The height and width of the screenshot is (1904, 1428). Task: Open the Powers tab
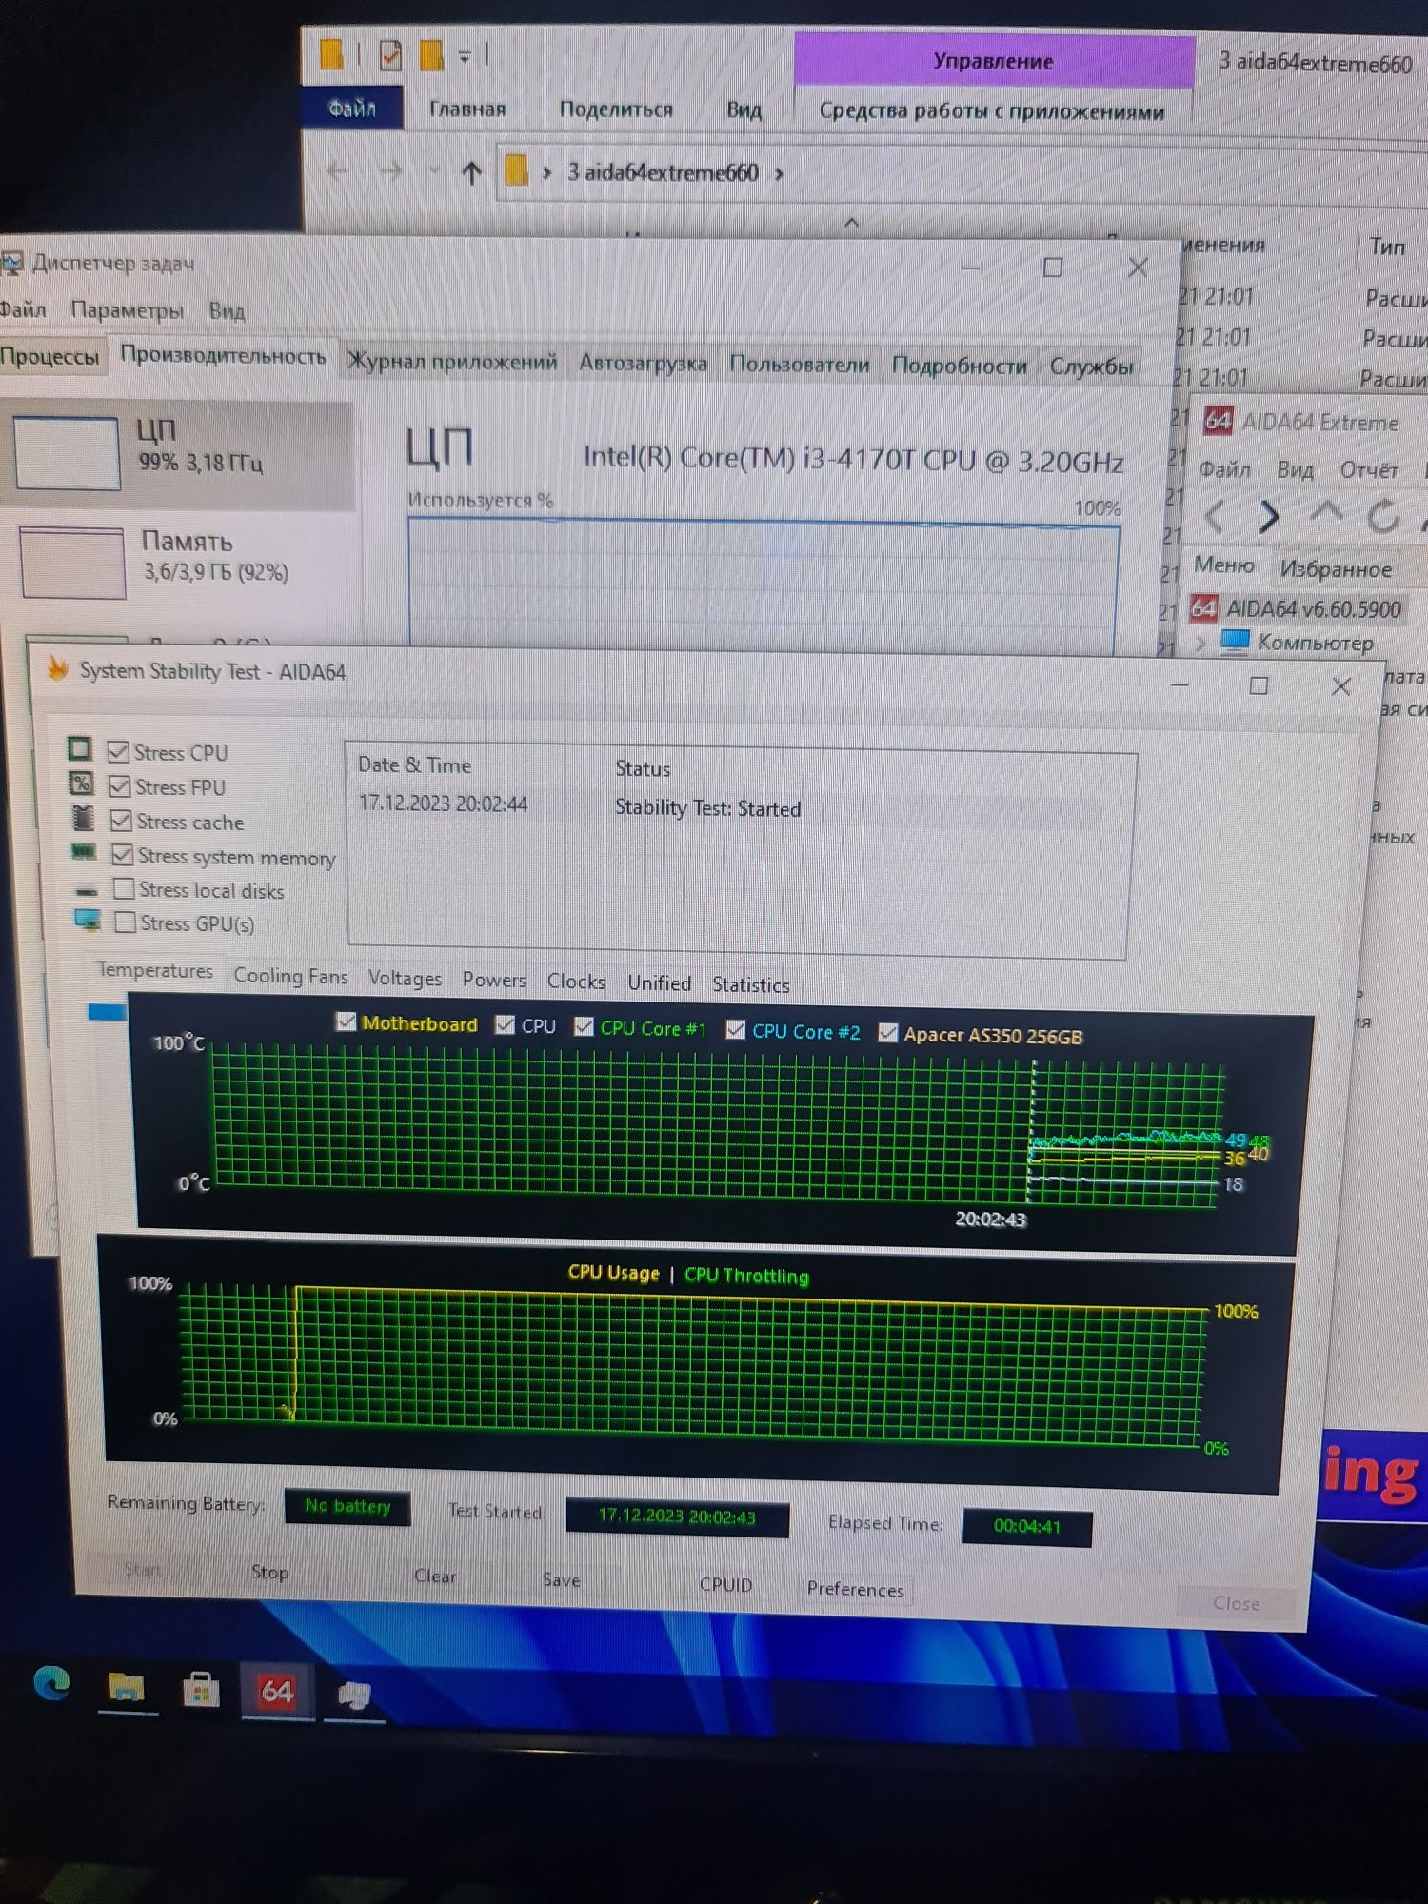click(494, 981)
